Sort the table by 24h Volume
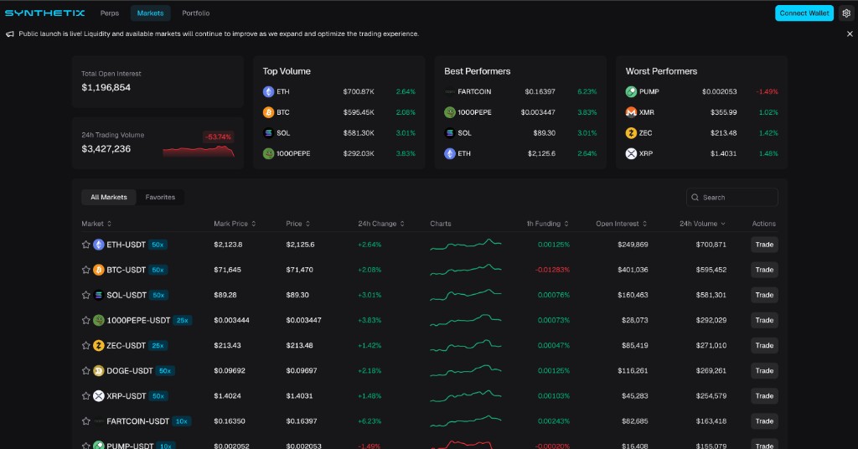 [x=703, y=224]
